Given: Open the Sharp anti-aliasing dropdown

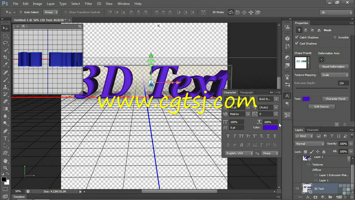Looking at the screenshot, I should pyautogui.click(x=270, y=153).
